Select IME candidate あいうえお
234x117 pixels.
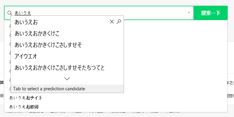coord(26,22)
